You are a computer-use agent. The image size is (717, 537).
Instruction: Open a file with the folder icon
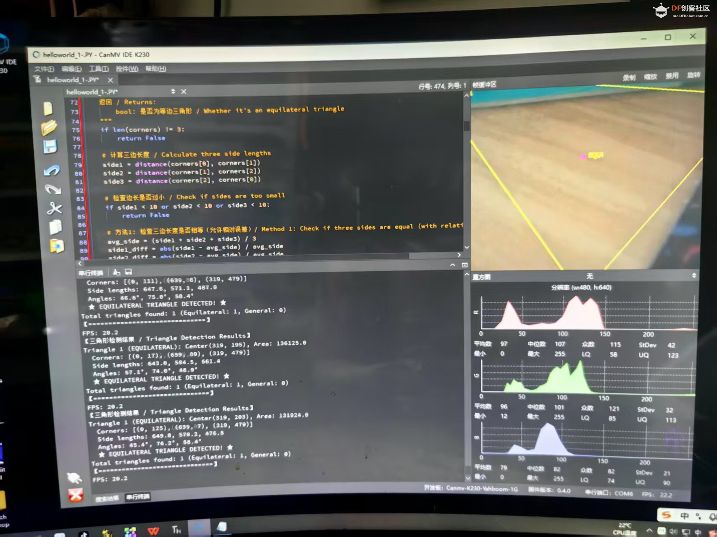[x=49, y=128]
